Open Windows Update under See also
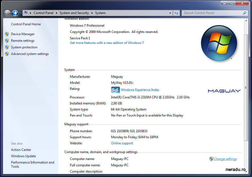 23,156
